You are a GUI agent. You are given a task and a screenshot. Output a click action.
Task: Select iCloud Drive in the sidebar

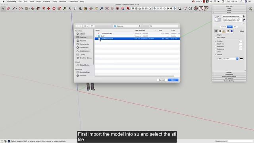coord(85,65)
